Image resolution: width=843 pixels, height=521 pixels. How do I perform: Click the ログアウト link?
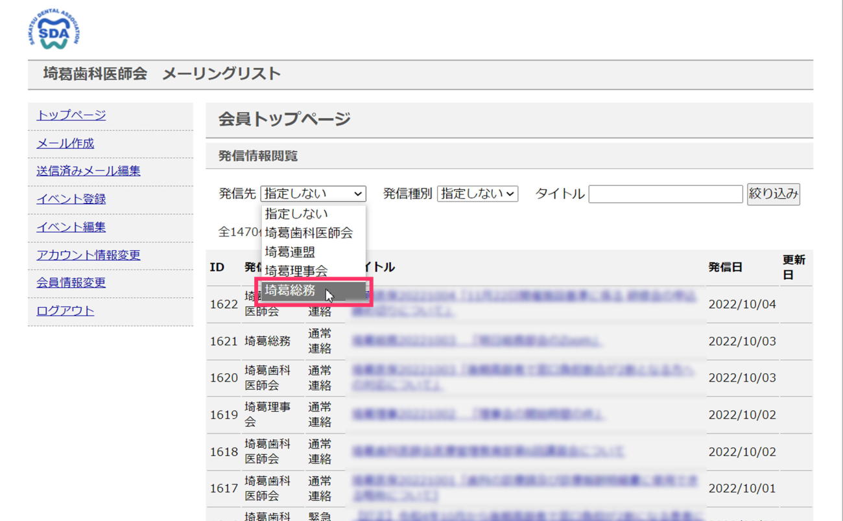(x=65, y=310)
